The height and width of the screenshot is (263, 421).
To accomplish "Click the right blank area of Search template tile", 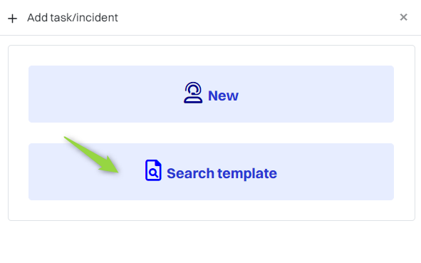I will click(336, 172).
